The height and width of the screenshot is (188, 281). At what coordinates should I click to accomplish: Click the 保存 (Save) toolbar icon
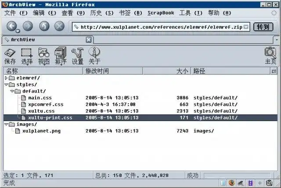(x=10, y=56)
